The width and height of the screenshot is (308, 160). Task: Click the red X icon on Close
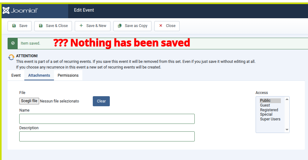(161, 26)
